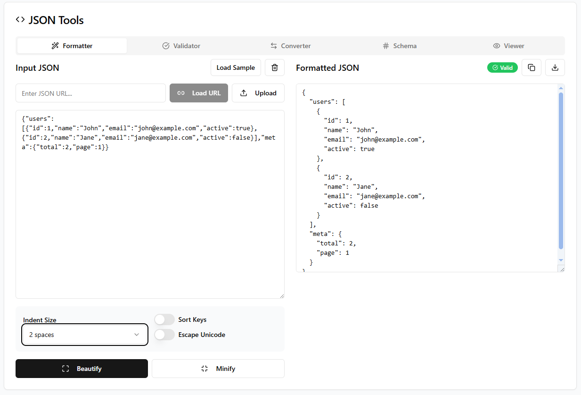Switch to the Formatter tab
The image size is (581, 395).
[72, 46]
